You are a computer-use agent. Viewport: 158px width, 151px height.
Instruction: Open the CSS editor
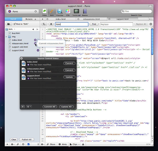(x=68, y=12)
